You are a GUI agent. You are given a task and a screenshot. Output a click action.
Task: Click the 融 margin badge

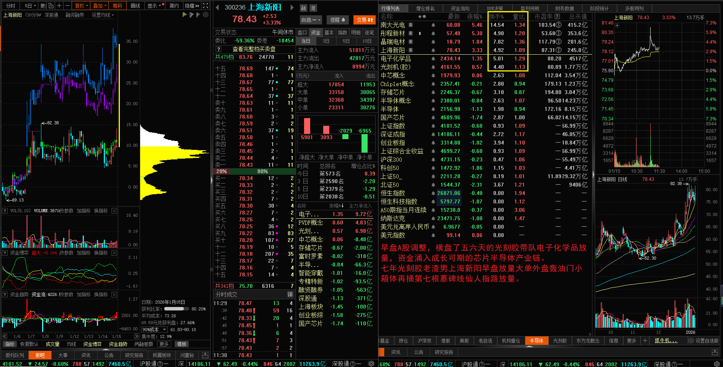[304, 8]
